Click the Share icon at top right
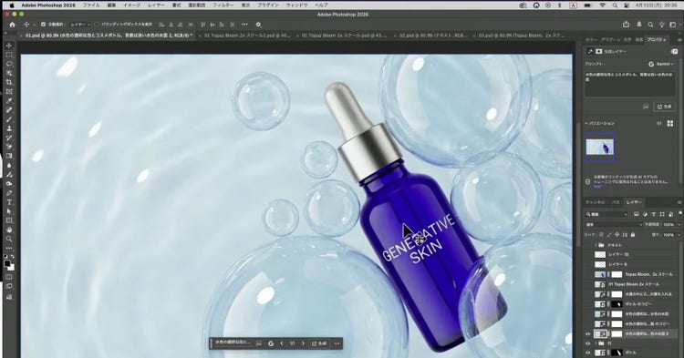 click(626, 25)
